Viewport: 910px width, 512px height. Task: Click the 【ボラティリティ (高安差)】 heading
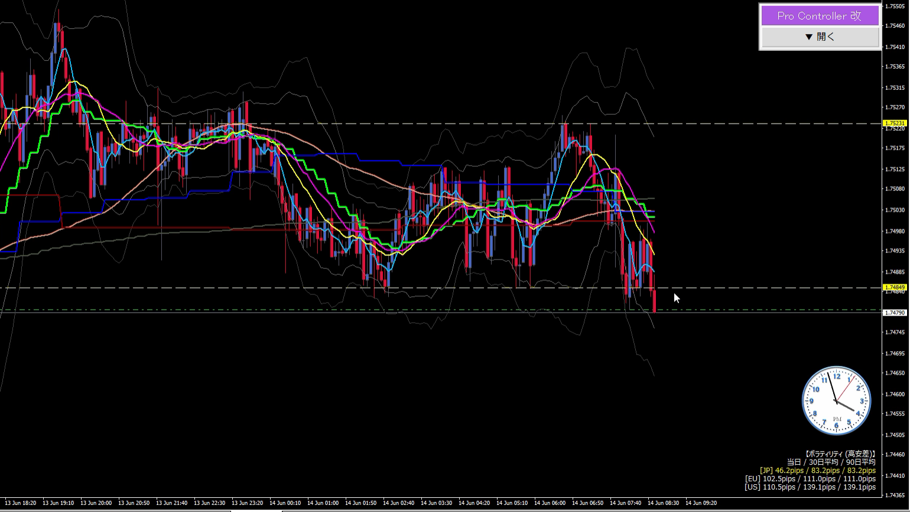(840, 453)
